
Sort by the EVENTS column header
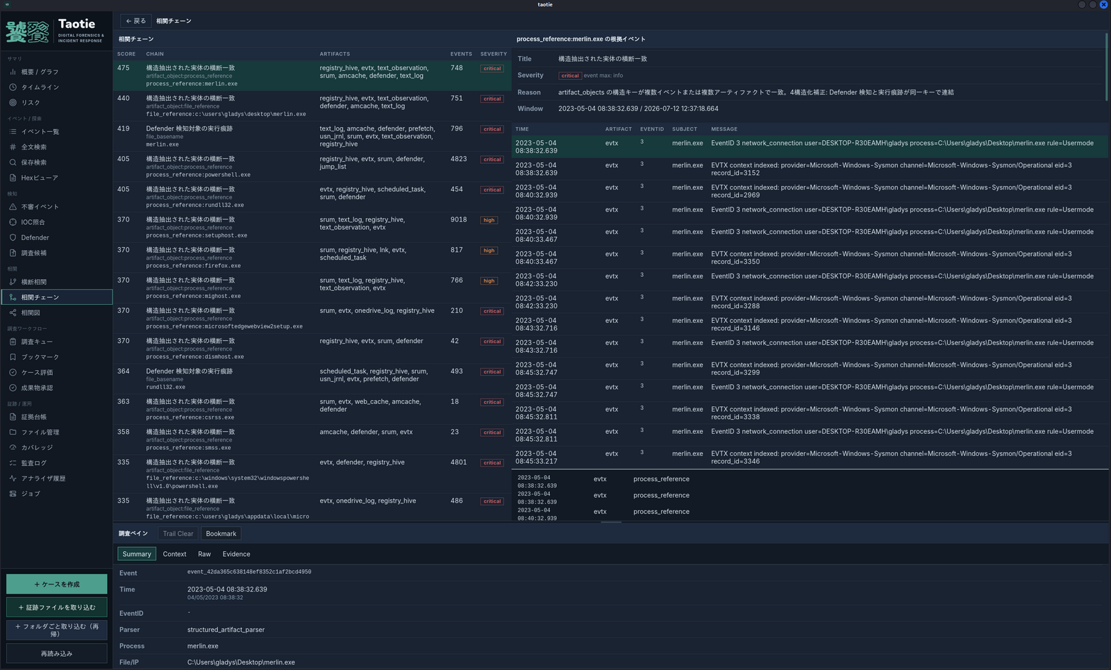[x=461, y=53]
